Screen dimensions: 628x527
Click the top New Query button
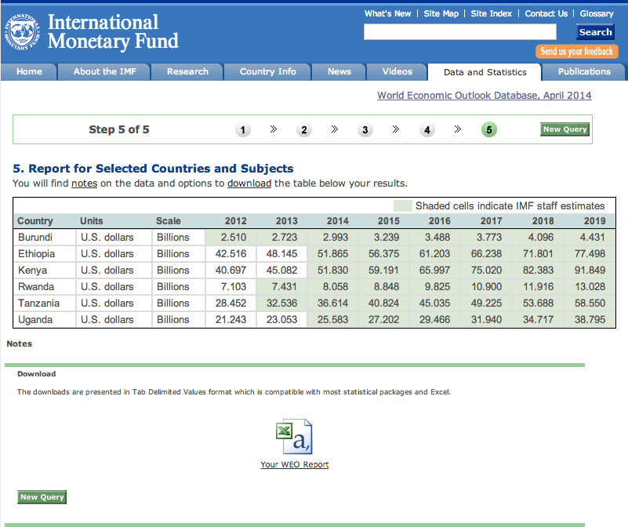(564, 129)
